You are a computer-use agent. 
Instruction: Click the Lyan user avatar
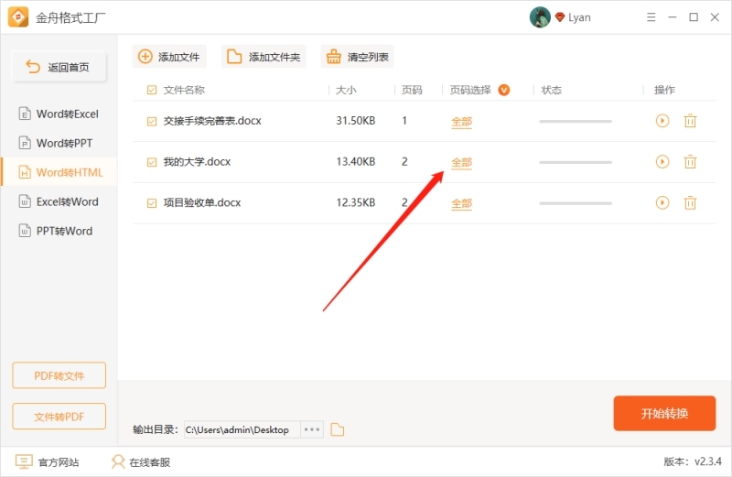pyautogui.click(x=540, y=17)
